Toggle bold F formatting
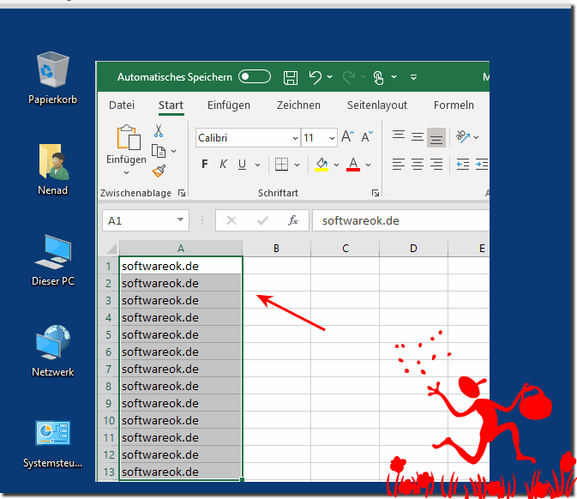Screen dimensions: 577x499 coord(205,164)
